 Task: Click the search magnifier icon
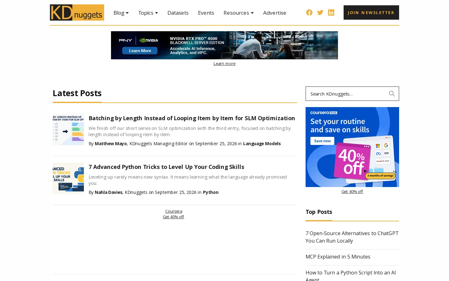tap(392, 94)
